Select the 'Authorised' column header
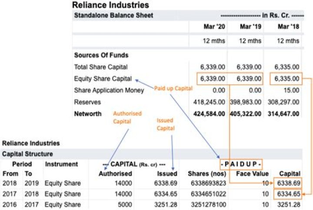The image size is (313, 210). (115, 173)
